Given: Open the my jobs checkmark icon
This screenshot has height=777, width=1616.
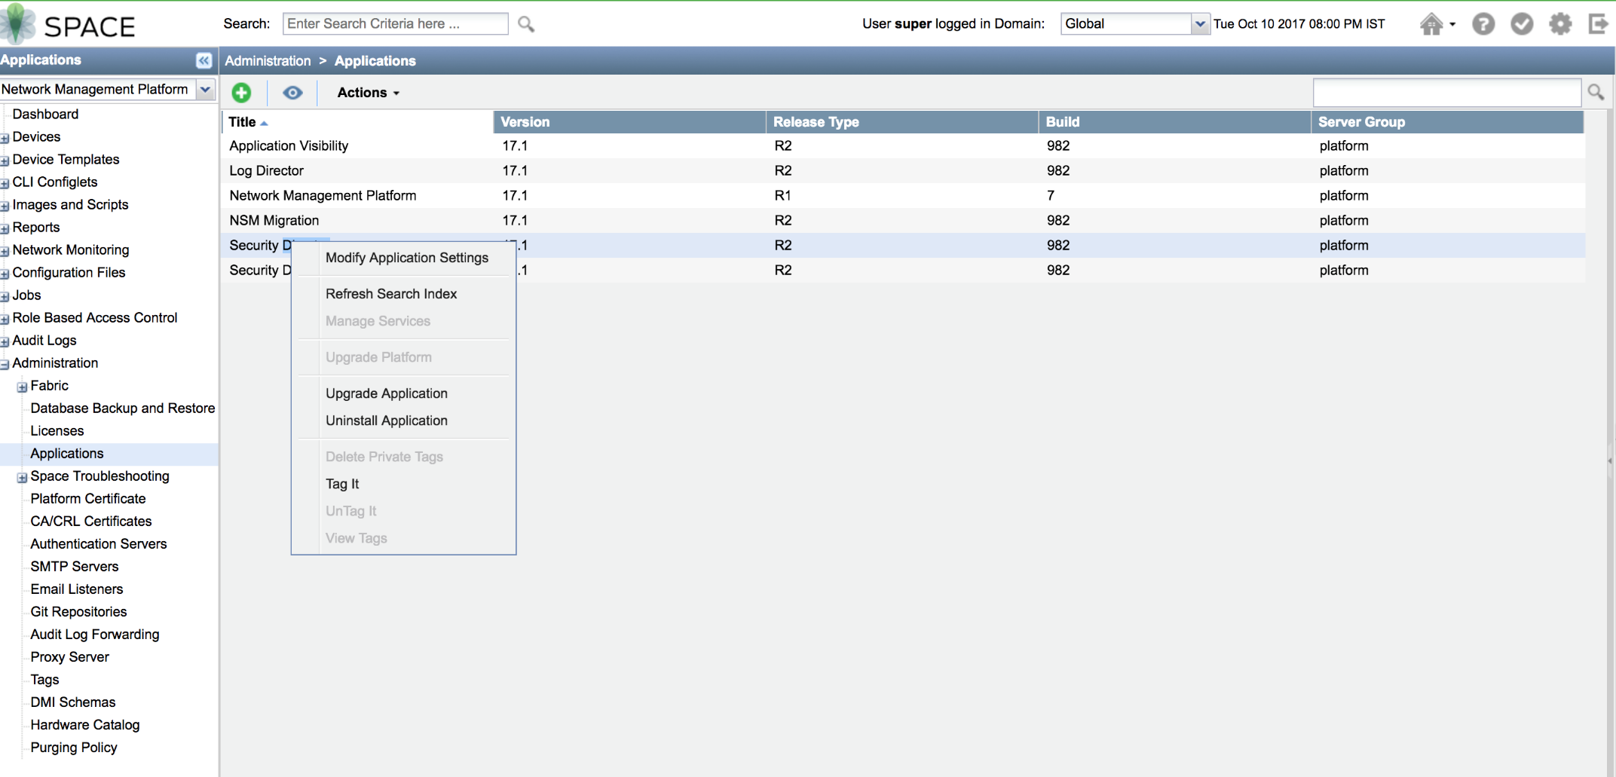Looking at the screenshot, I should pos(1521,24).
